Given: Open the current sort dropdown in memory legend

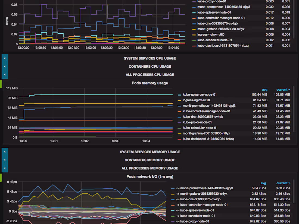Looking at the screenshot, I should coord(283,89).
